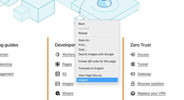Image resolution: width=184 pixels, height=100 pixels.
Task: Choose Search Images with Google
Action: pos(97,54)
